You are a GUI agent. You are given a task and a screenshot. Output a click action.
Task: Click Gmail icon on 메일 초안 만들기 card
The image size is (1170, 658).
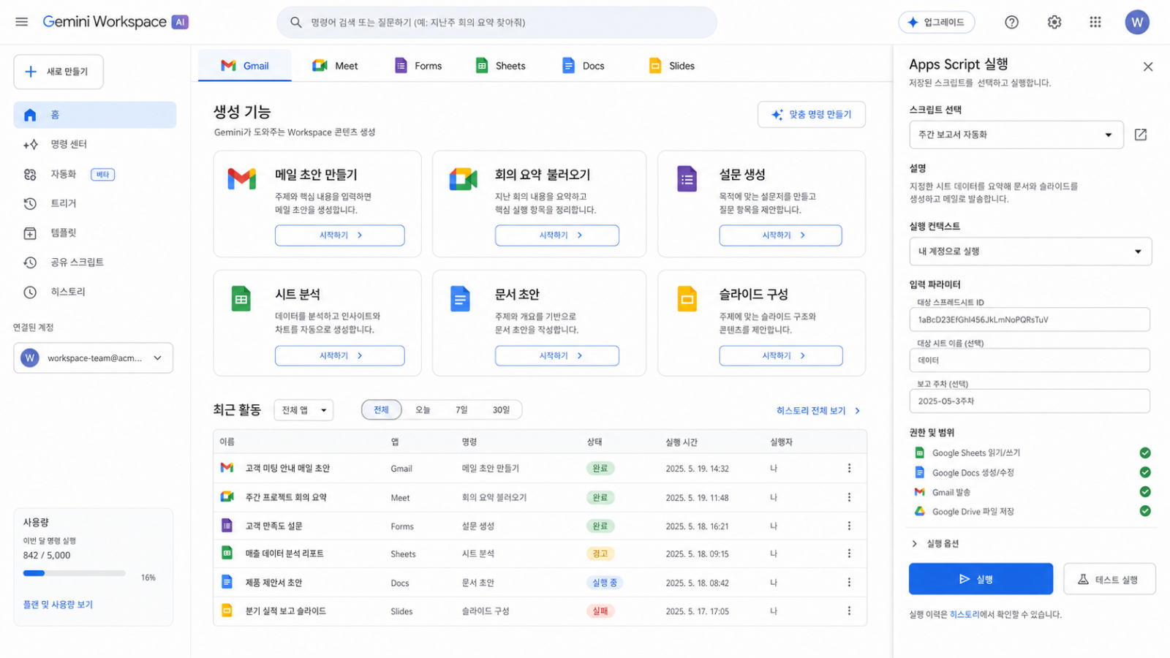click(242, 178)
